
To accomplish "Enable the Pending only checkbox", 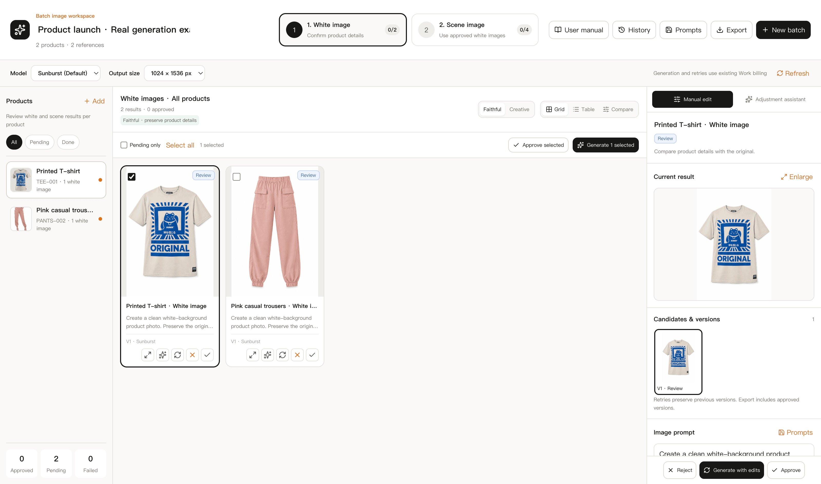I will [124, 145].
